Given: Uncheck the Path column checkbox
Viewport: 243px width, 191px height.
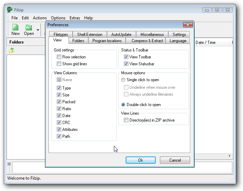Looking at the screenshot, I should click(x=59, y=136).
